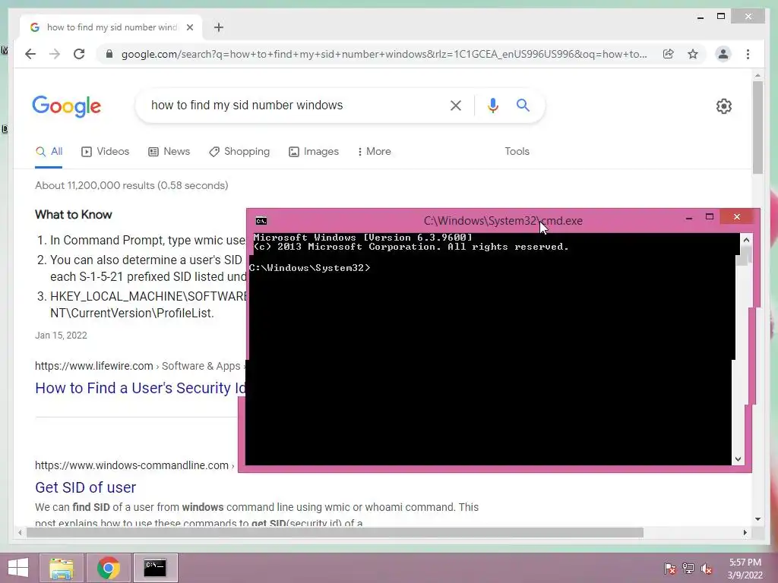Open the taskbar clock showing 5:57 PM
Image resolution: width=778 pixels, height=583 pixels.
point(745,569)
